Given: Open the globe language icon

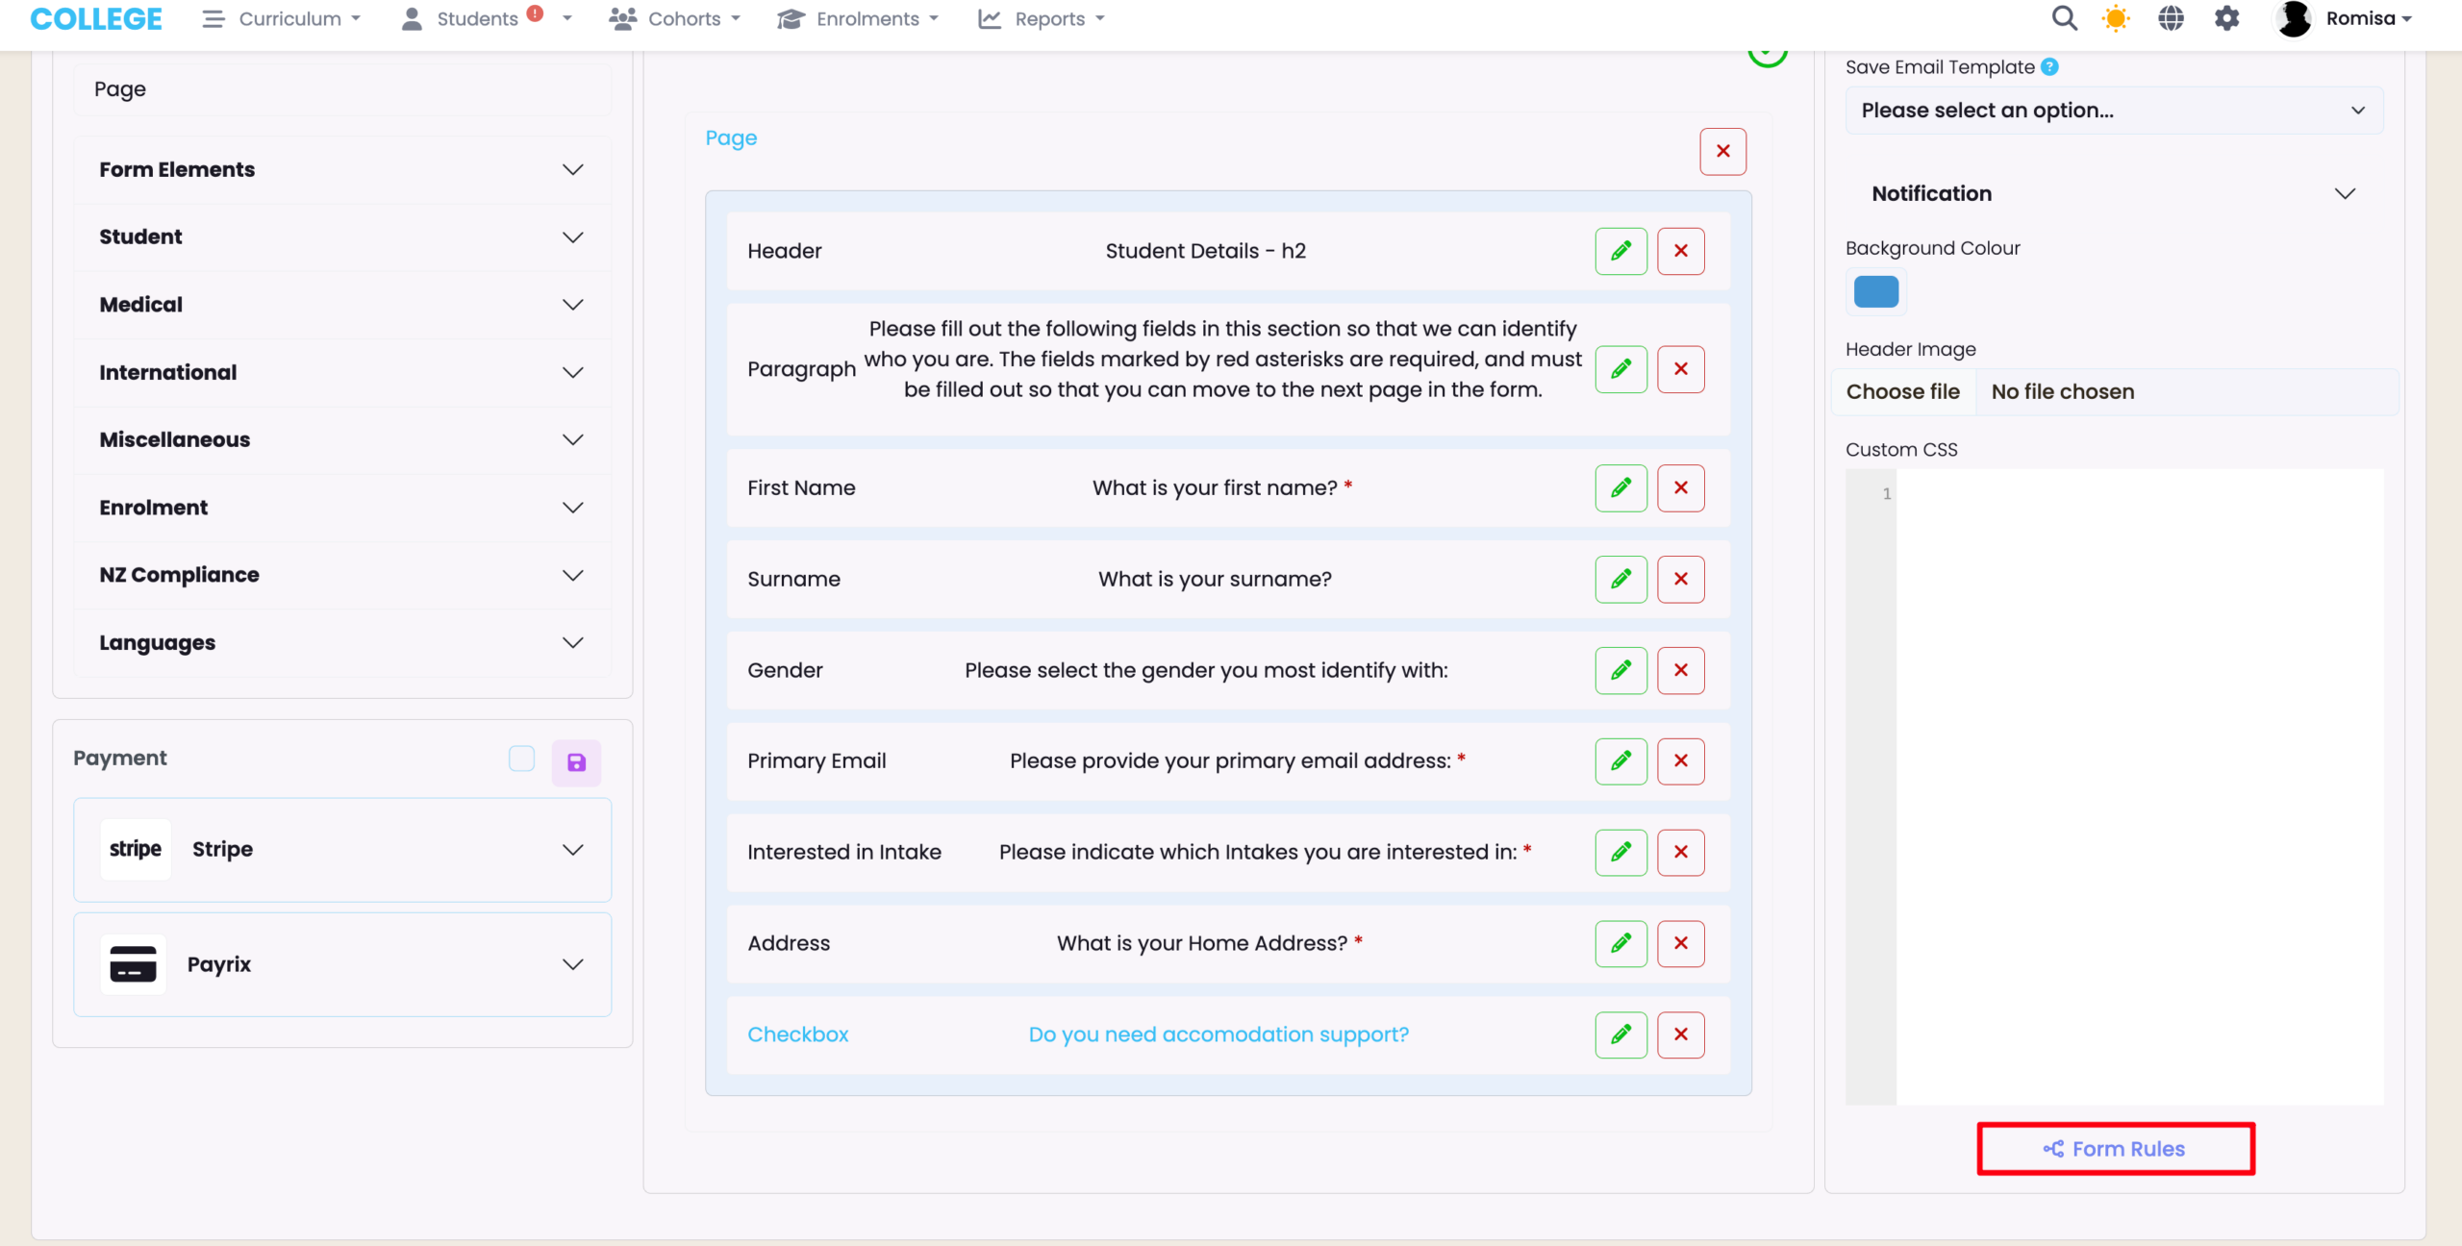Looking at the screenshot, I should [x=2171, y=18].
